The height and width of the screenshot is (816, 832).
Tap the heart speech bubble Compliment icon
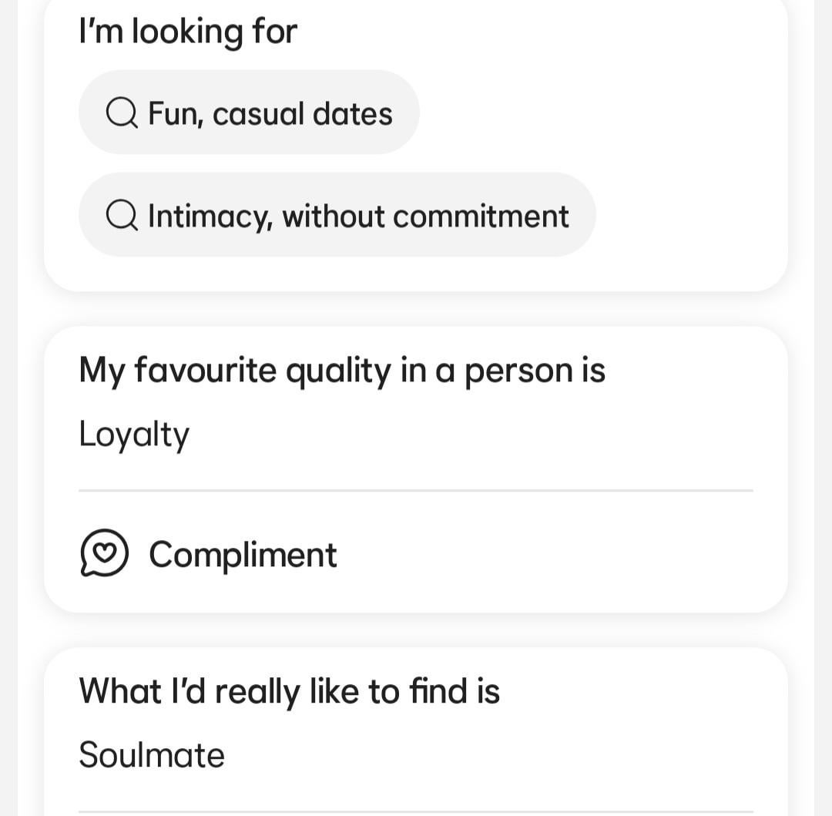tap(104, 553)
